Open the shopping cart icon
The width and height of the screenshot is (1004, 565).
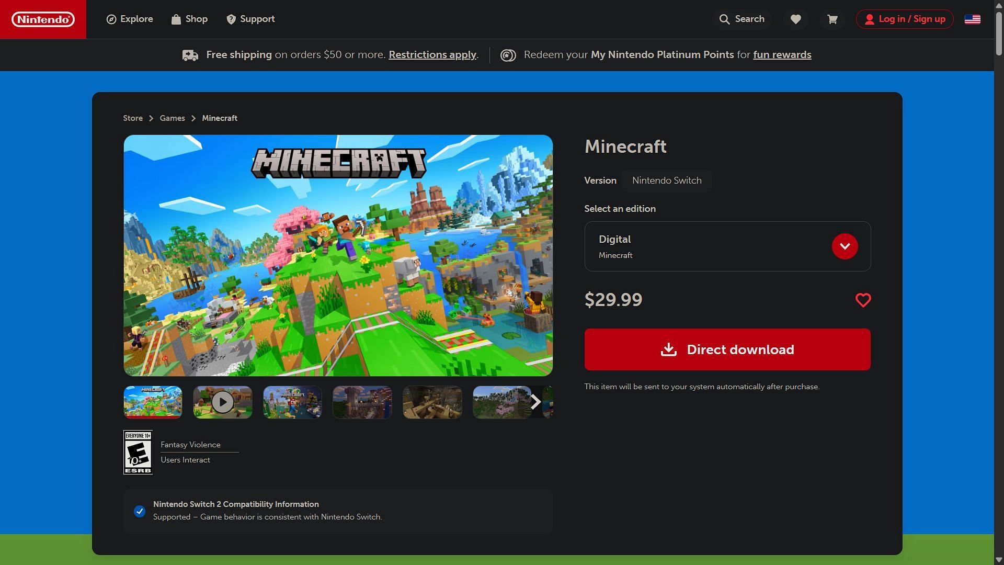click(x=832, y=19)
